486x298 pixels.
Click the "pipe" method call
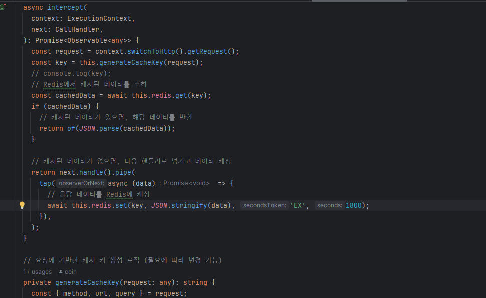point(123,172)
